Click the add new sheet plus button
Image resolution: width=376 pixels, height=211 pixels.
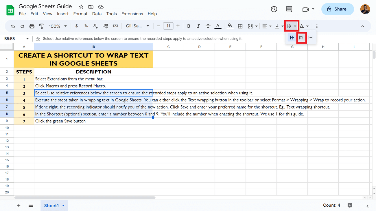point(19,206)
